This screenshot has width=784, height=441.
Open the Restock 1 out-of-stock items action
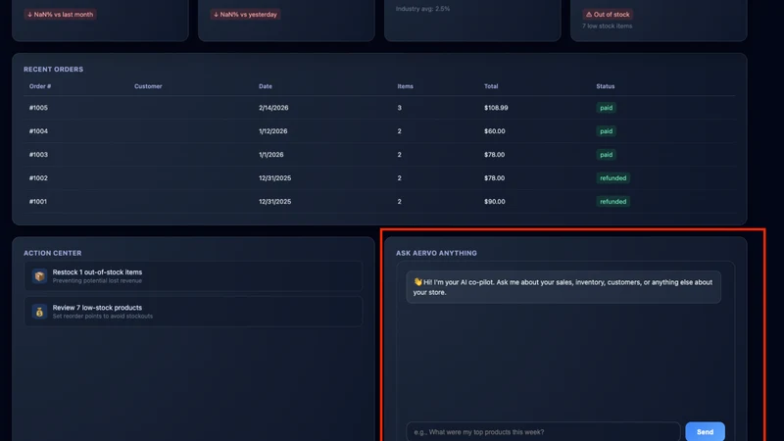tap(193, 276)
